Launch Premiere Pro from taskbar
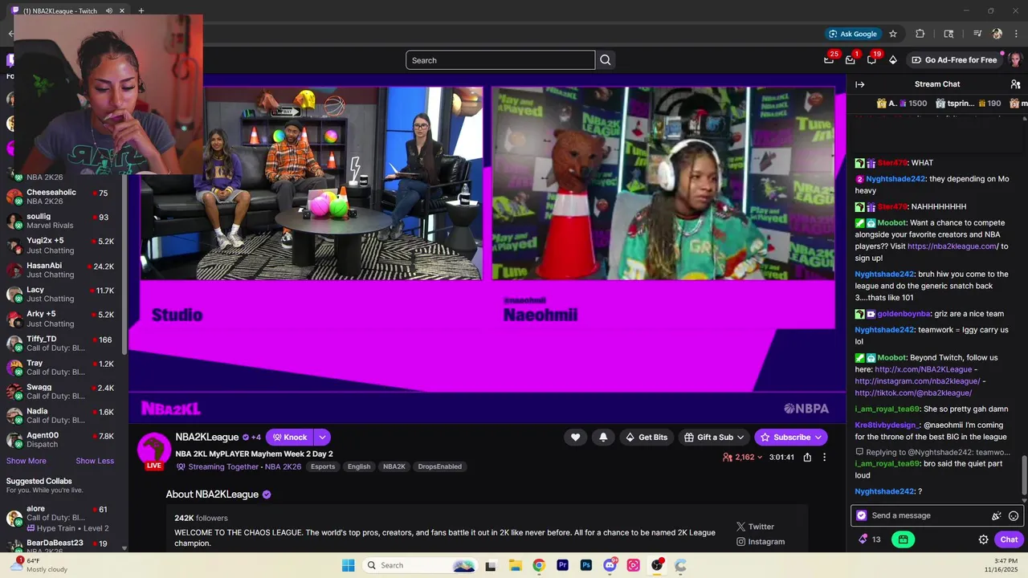Viewport: 1028px width, 578px height. [x=562, y=565]
